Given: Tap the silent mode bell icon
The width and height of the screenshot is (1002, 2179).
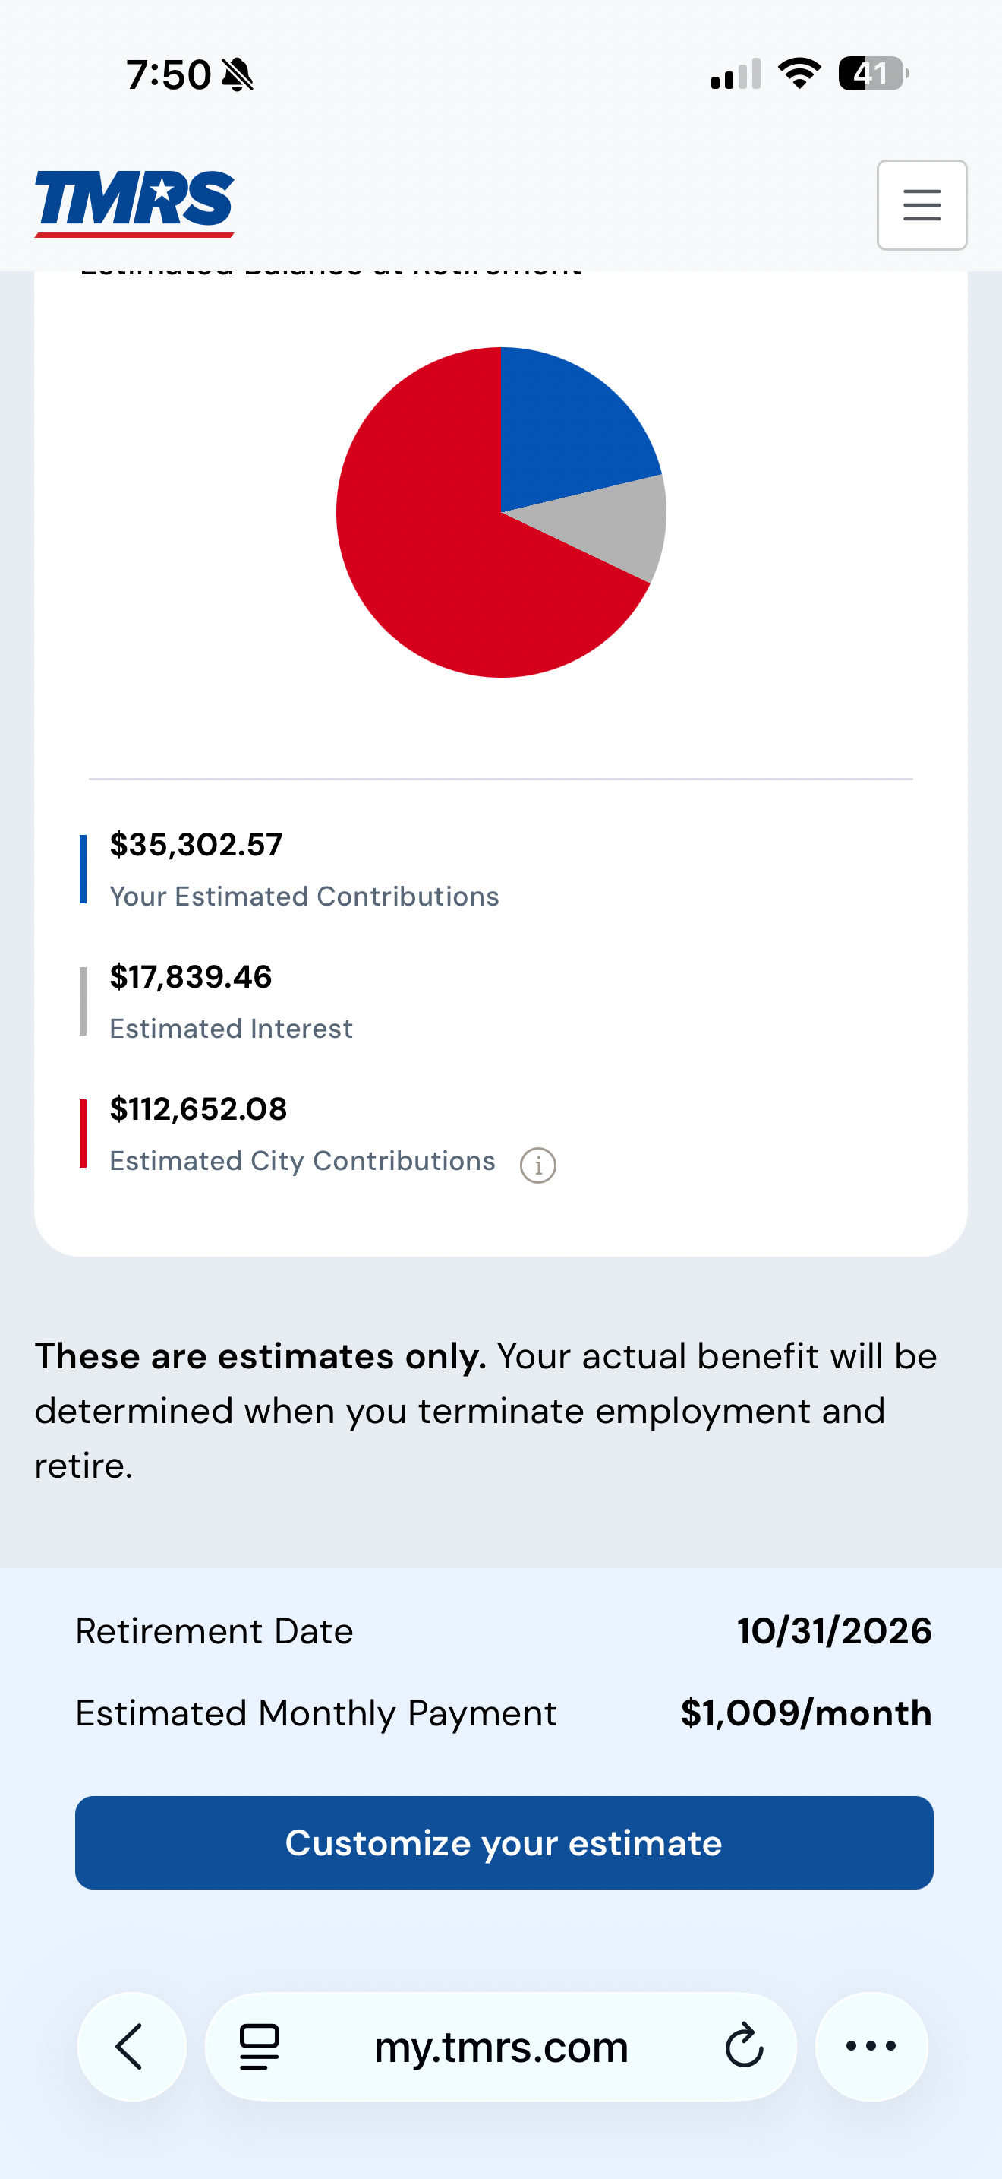Looking at the screenshot, I should [238, 74].
